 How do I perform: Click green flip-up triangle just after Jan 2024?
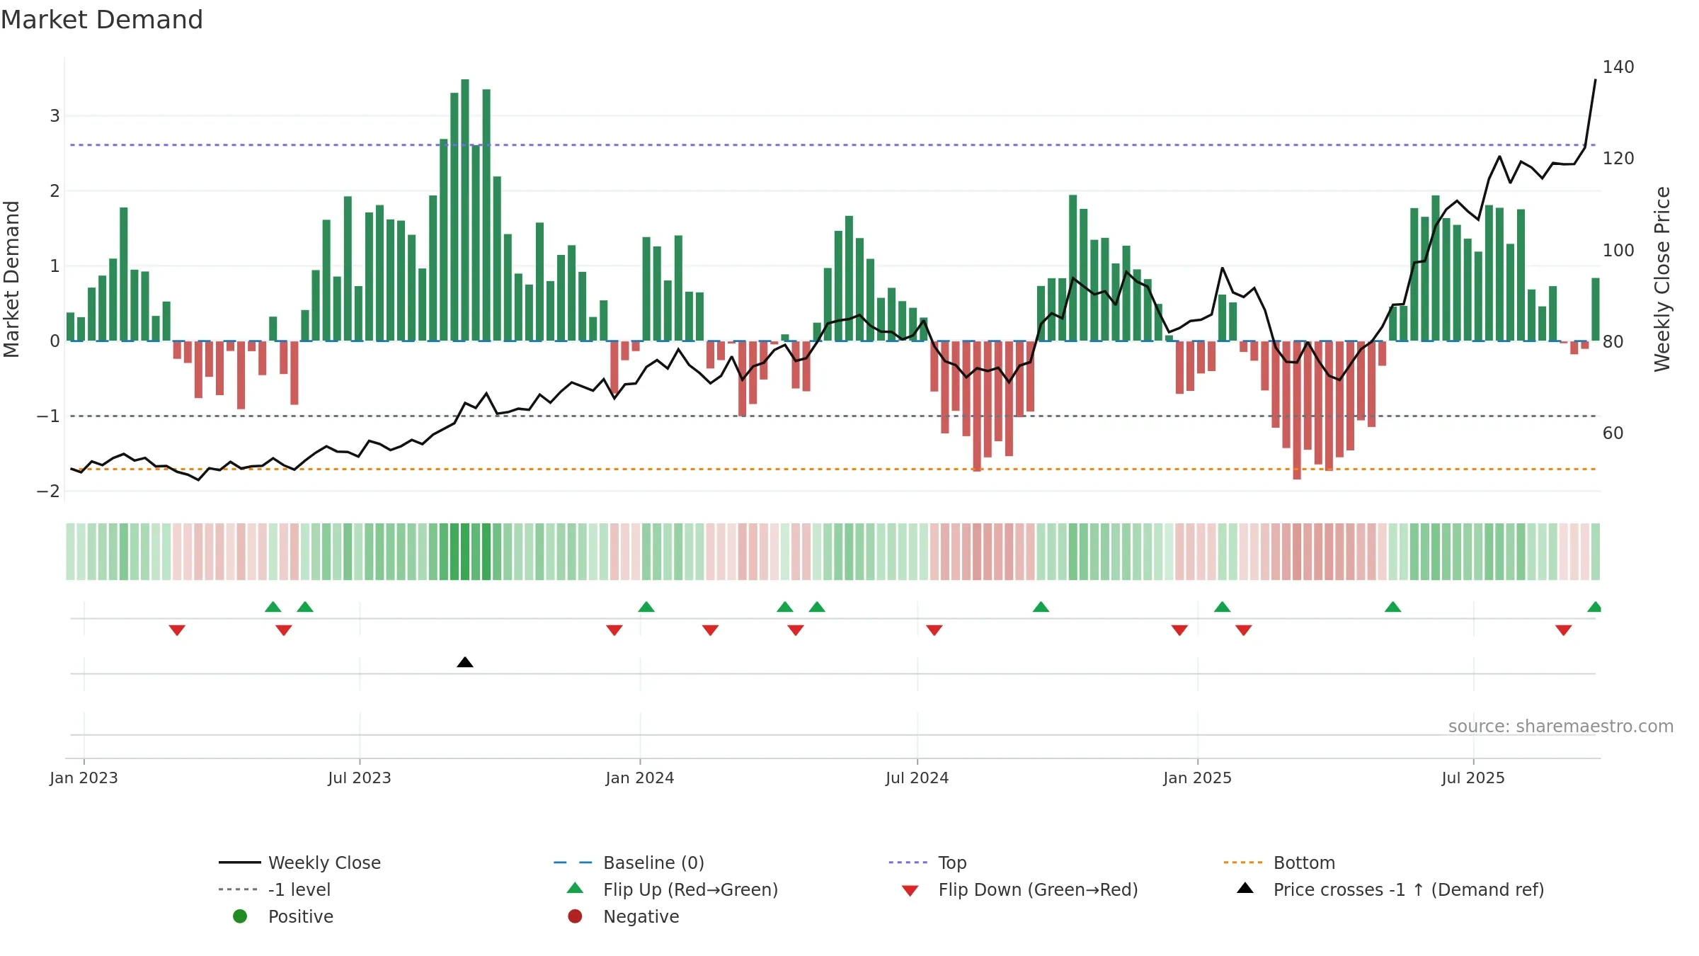pos(646,606)
